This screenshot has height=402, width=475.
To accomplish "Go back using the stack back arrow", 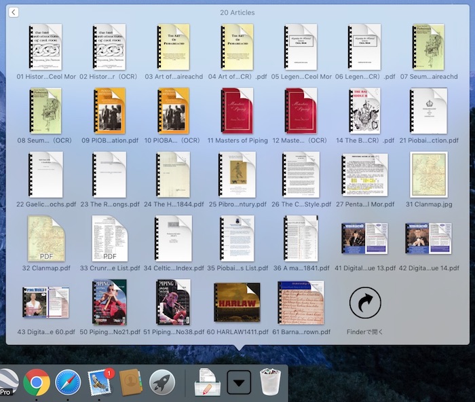I will [x=14, y=12].
